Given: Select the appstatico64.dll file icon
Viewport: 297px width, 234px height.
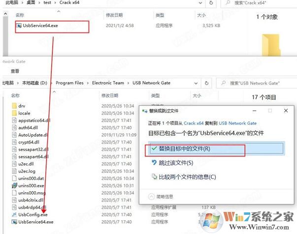Looking at the screenshot, I should (x=14, y=120).
